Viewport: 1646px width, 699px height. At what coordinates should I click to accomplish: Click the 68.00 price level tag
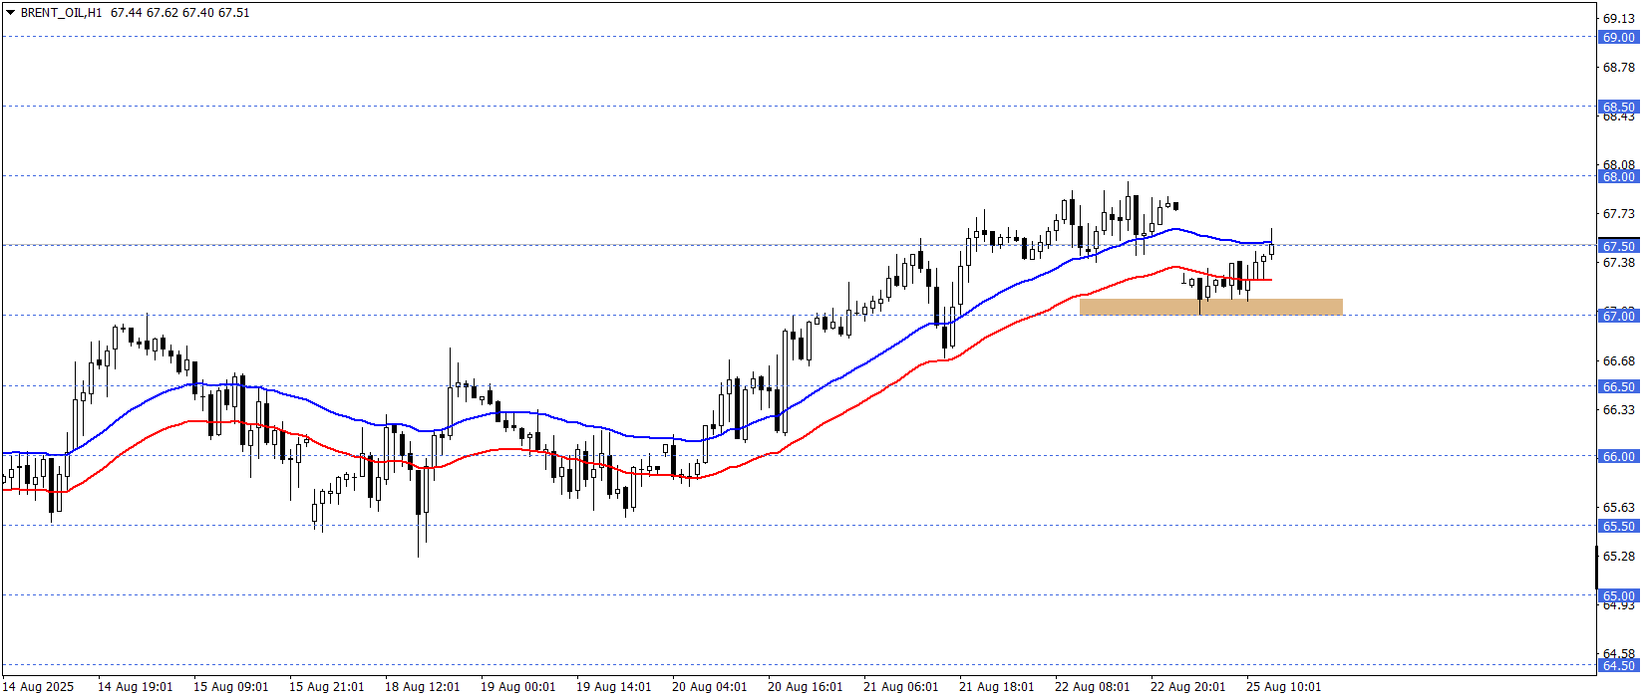(x=1618, y=176)
